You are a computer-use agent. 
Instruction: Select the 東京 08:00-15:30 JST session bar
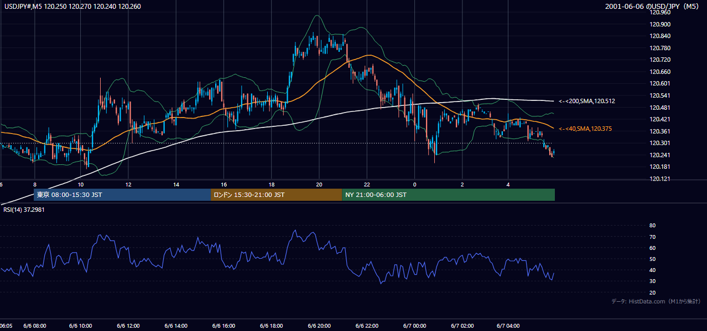click(122, 195)
